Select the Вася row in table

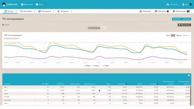96,87
